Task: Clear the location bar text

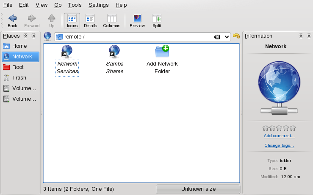Action: [x=217, y=37]
